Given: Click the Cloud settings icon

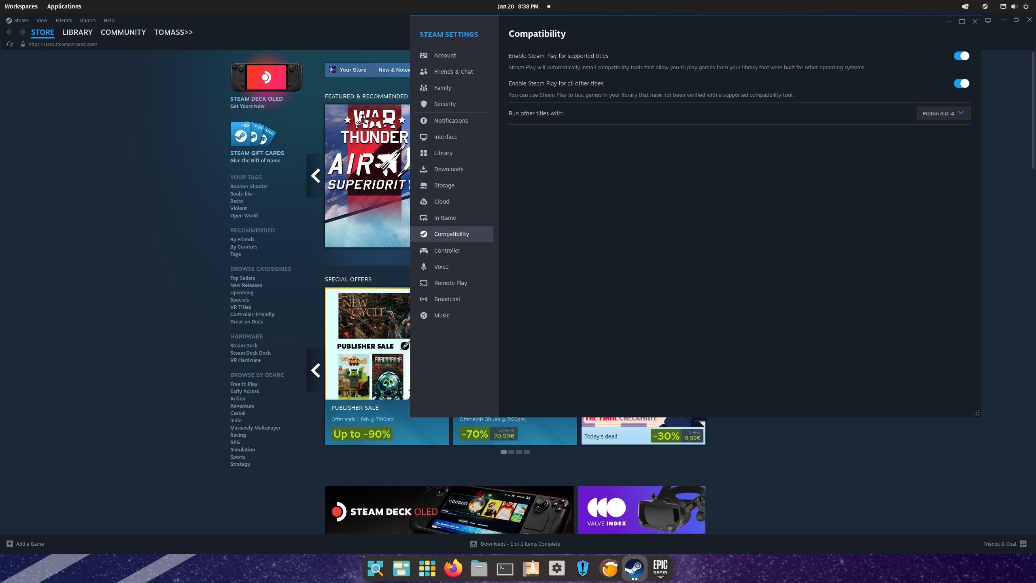Looking at the screenshot, I should 423,202.
